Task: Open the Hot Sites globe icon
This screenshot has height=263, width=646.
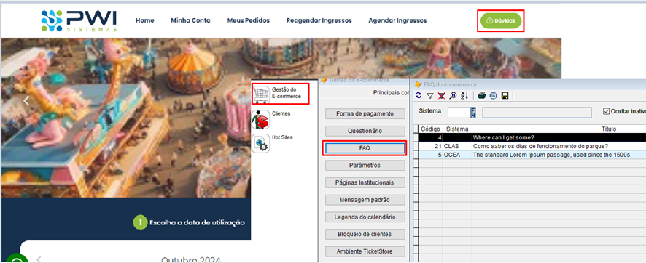Action: [x=260, y=144]
